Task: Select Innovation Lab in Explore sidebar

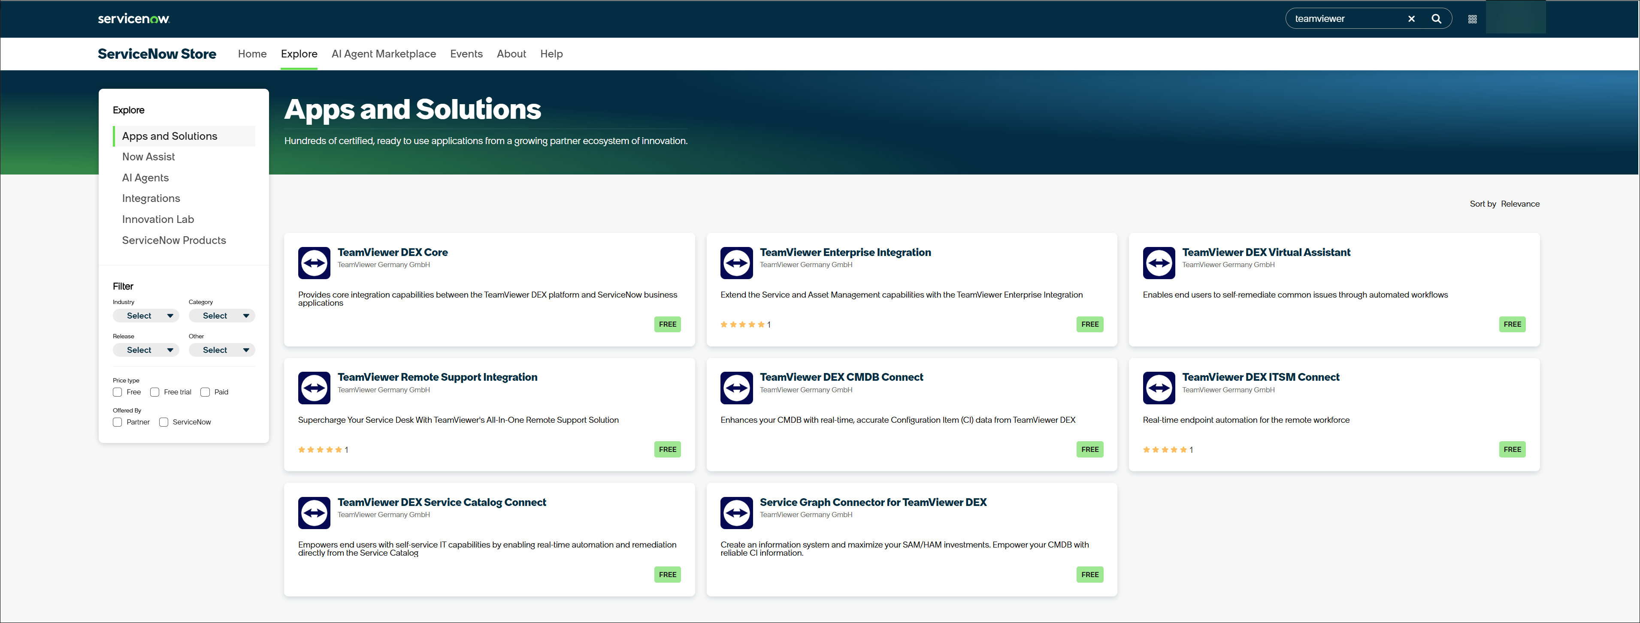Action: click(158, 220)
